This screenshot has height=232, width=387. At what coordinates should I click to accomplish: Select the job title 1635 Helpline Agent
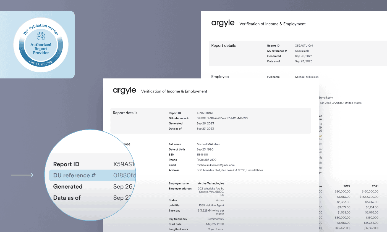(211, 205)
